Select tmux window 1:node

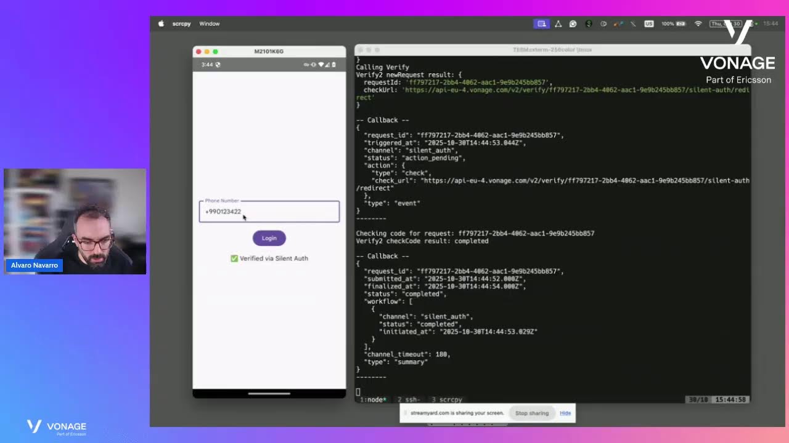click(373, 400)
